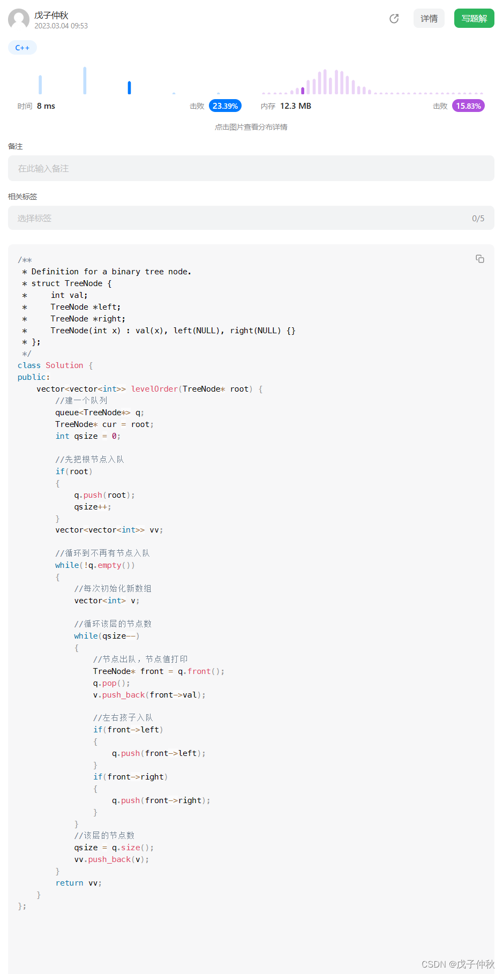Click the 备注 notes input field
This screenshot has width=503, height=974.
tap(251, 168)
